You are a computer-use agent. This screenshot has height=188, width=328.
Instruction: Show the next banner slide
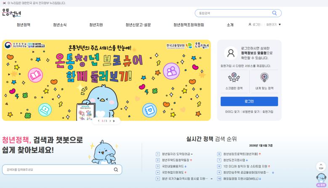click(x=110, y=121)
